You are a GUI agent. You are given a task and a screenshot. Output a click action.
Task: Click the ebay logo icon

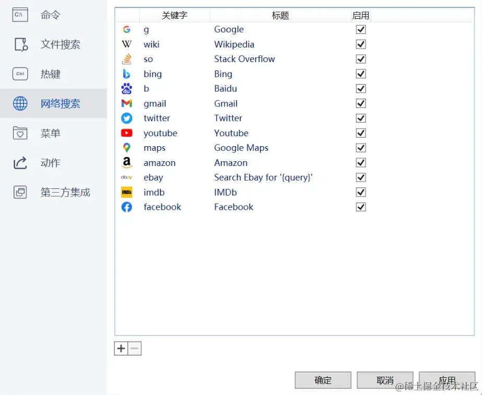[127, 177]
